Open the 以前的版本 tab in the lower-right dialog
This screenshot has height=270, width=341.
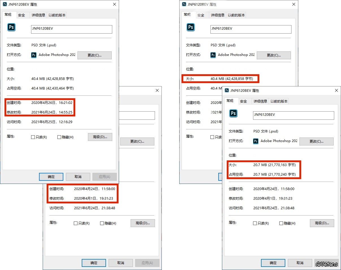[x=279, y=101]
